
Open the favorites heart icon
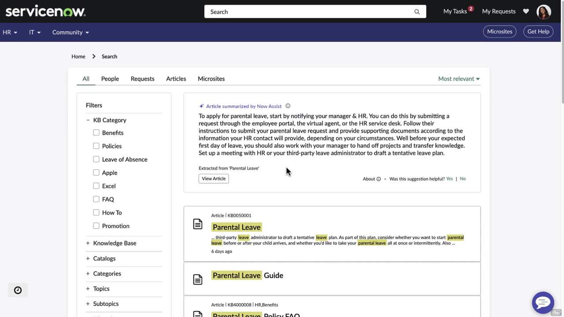click(x=526, y=11)
